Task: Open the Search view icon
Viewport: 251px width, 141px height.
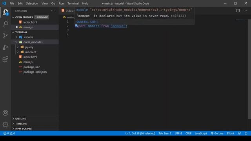Action: coord(5,24)
